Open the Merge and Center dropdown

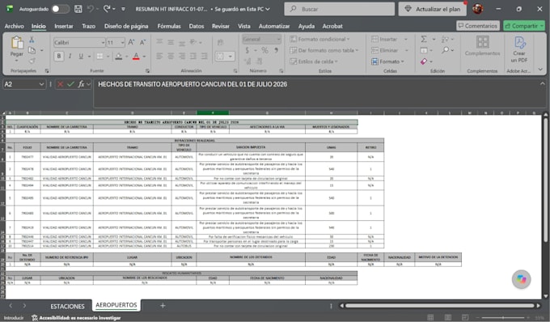click(x=231, y=56)
